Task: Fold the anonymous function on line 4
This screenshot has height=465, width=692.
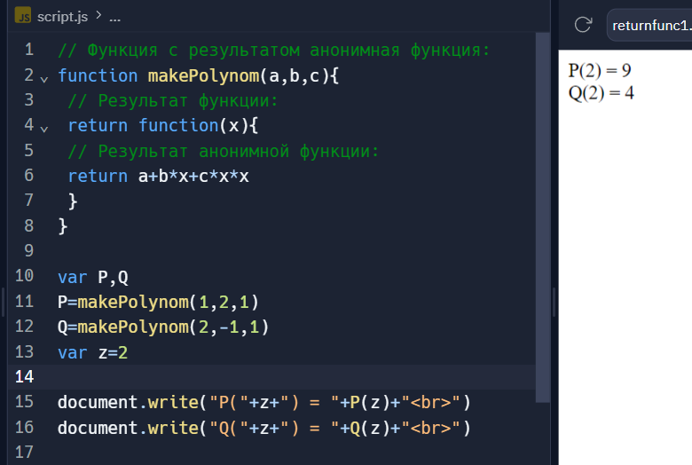Action: point(43,126)
